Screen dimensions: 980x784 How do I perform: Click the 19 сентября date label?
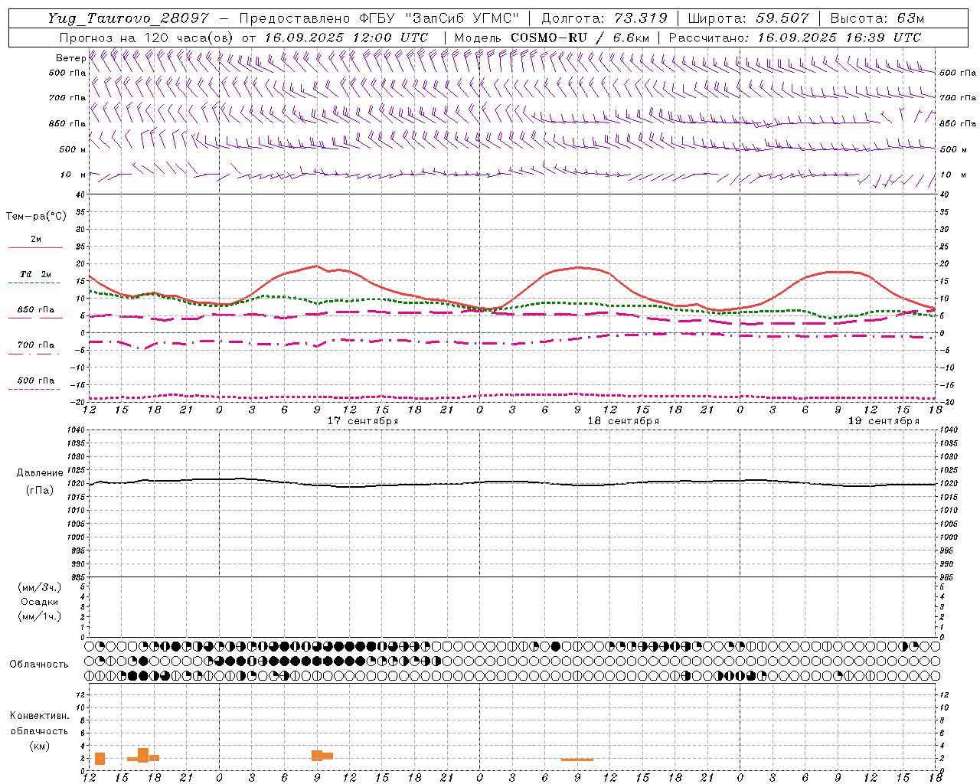pyautogui.click(x=884, y=421)
